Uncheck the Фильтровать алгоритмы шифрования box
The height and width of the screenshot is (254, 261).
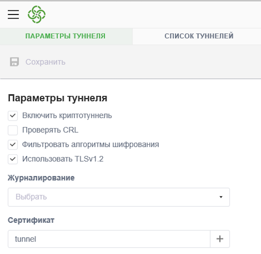click(x=13, y=145)
